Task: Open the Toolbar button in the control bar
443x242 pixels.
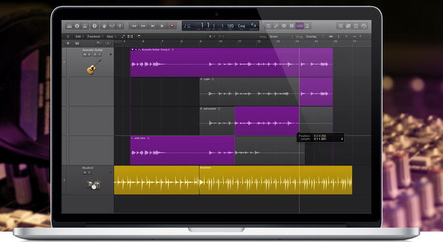Action: pos(85,26)
